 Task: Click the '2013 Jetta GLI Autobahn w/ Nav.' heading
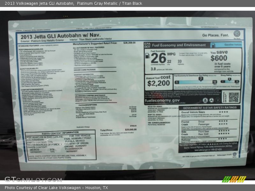61,36
